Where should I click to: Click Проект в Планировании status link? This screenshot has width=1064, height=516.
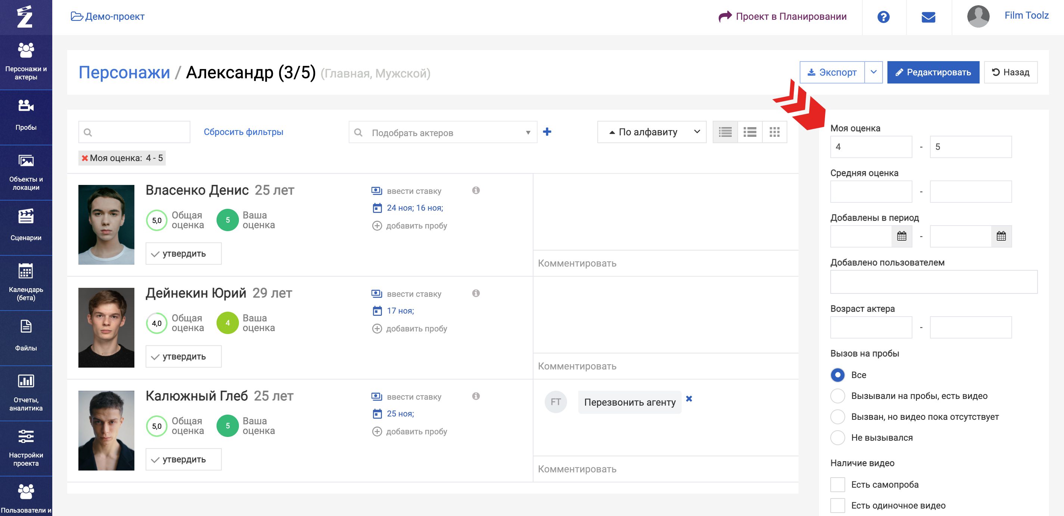tap(782, 16)
